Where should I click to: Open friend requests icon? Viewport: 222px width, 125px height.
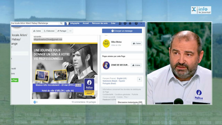tap(120, 23)
